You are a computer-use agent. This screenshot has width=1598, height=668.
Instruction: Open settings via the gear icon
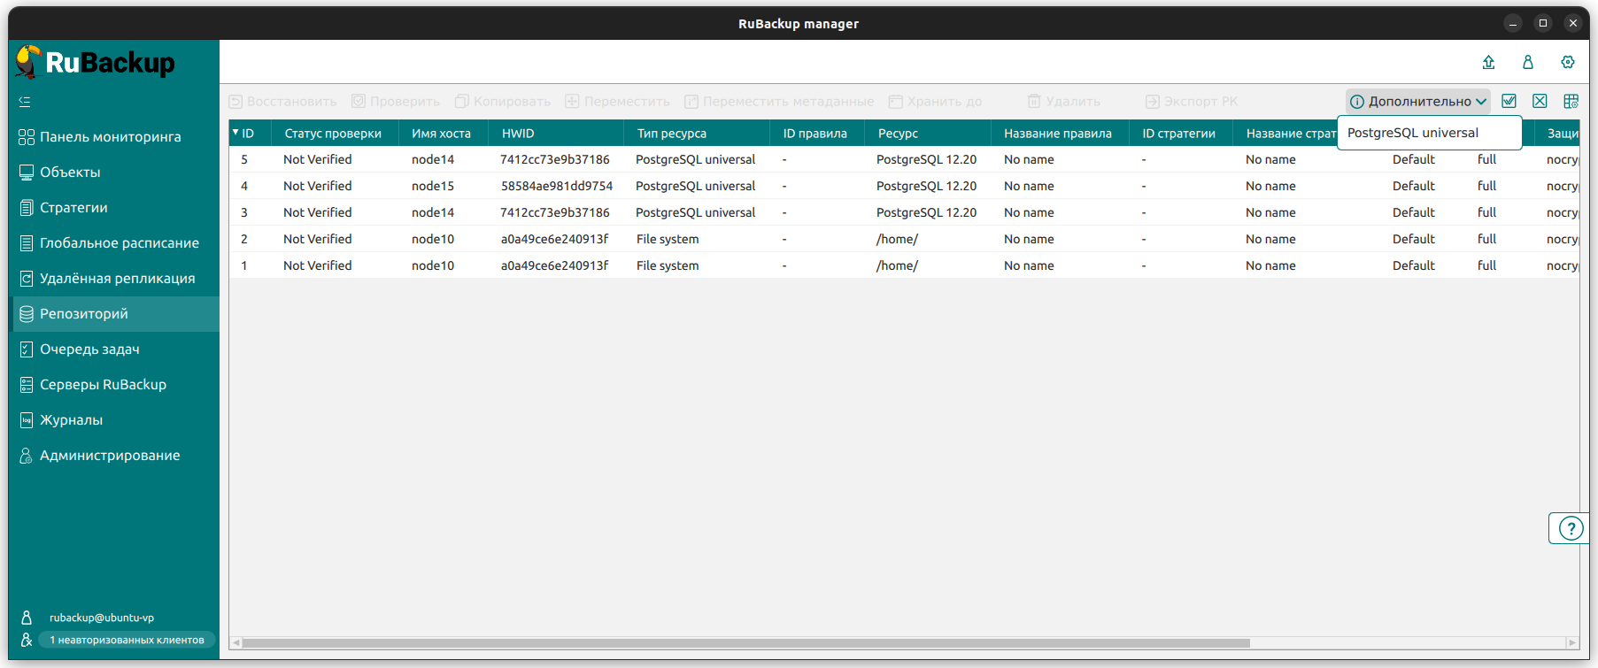pyautogui.click(x=1568, y=62)
